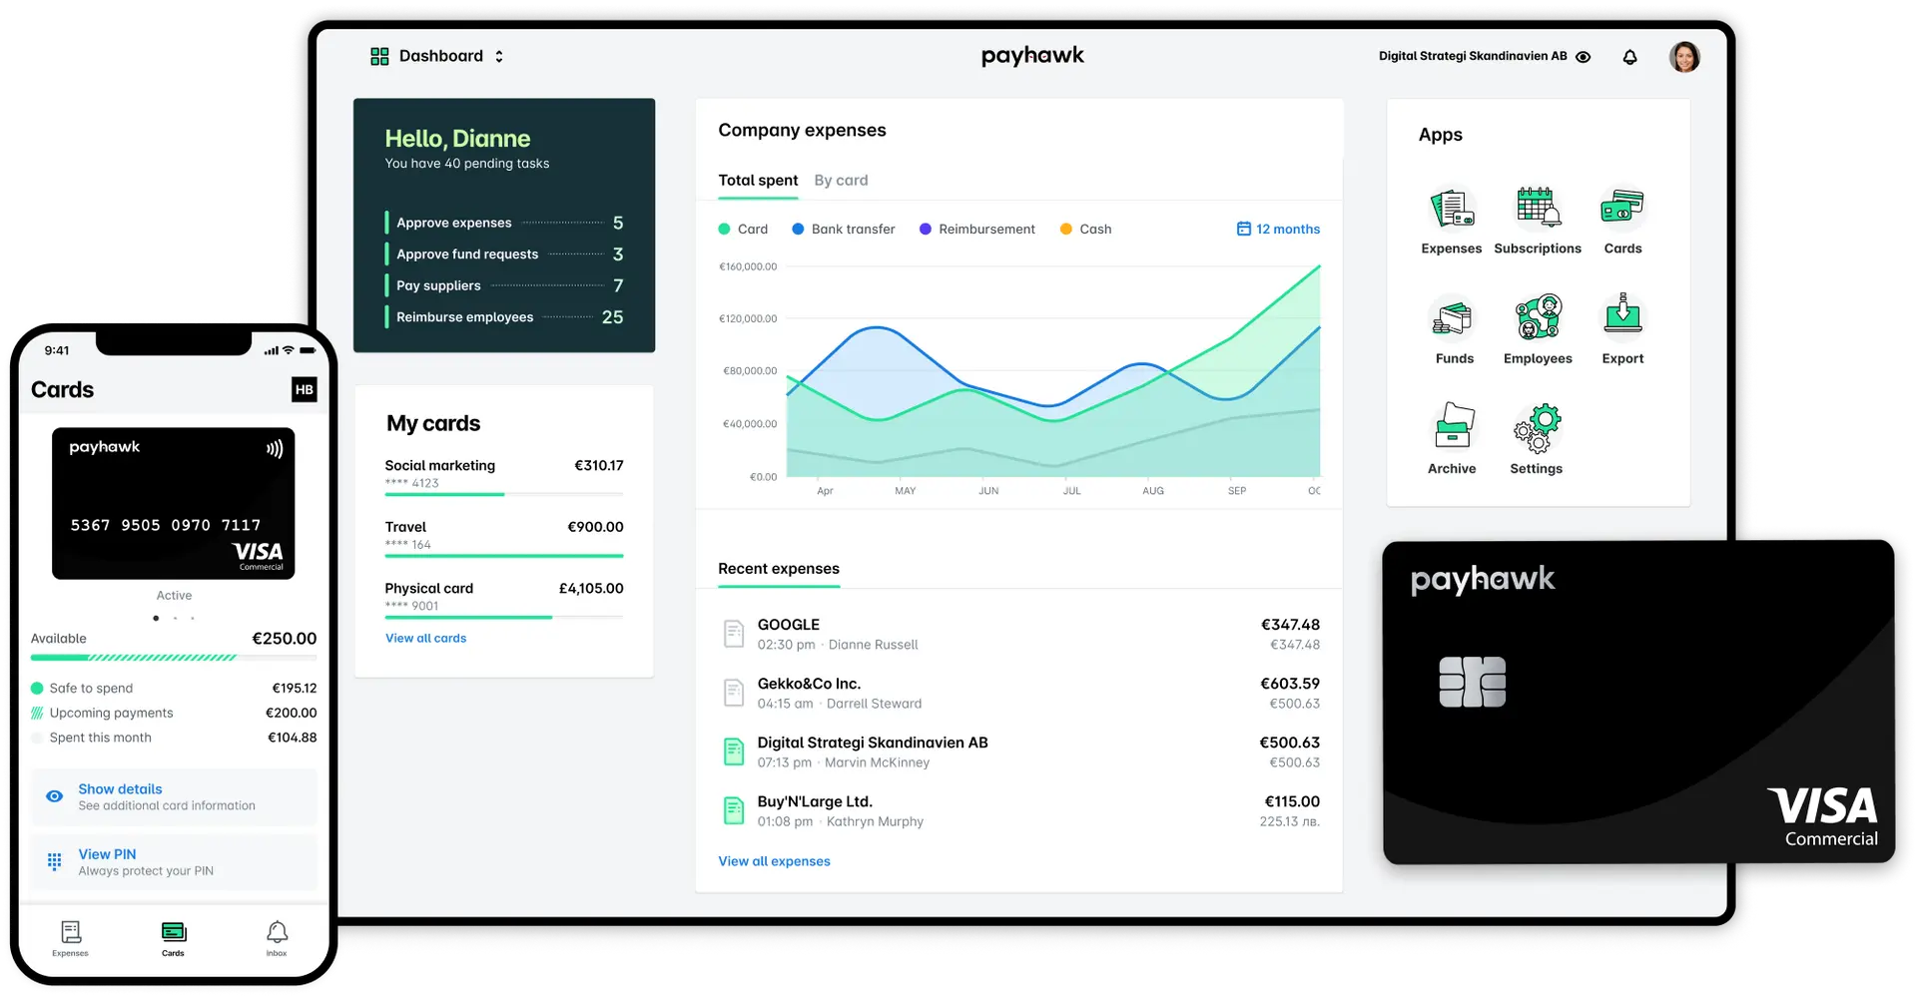
Task: Open the Employees app icon
Action: coord(1538,318)
